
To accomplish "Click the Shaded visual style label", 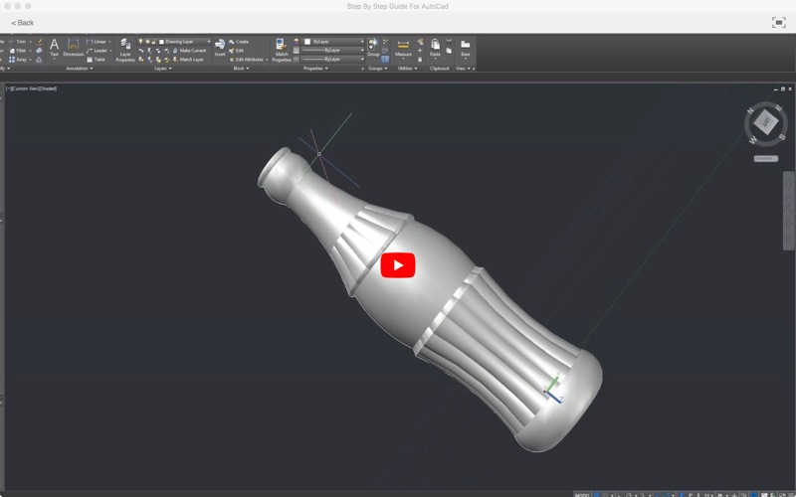I will click(x=48, y=88).
